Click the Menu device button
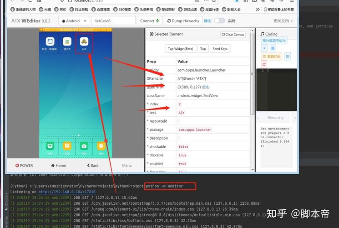The width and height of the screenshot is (339, 228). point(126,166)
